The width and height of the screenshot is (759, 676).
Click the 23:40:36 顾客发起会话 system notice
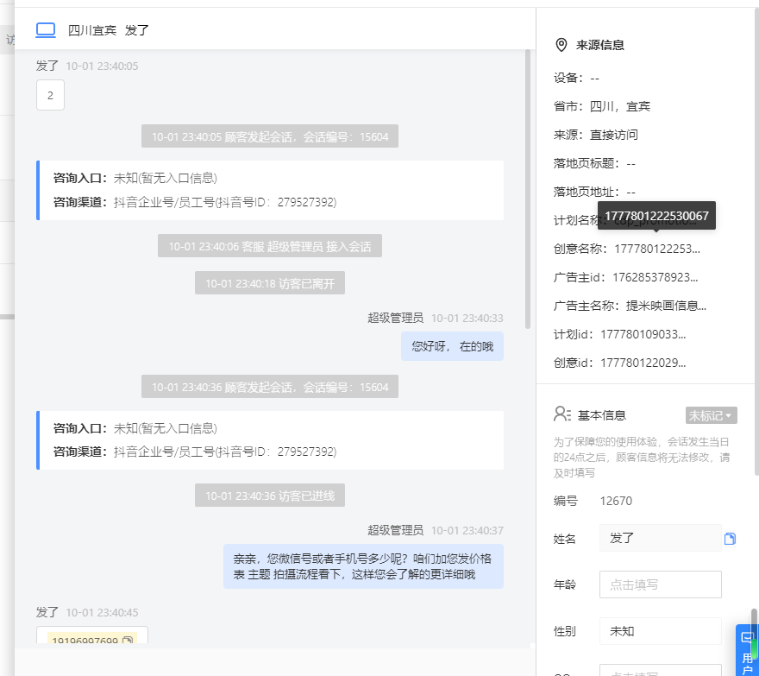pyautogui.click(x=270, y=386)
